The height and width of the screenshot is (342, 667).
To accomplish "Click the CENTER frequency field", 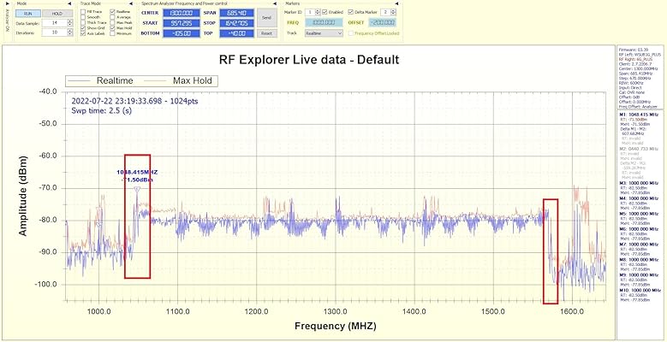I will tap(182, 13).
